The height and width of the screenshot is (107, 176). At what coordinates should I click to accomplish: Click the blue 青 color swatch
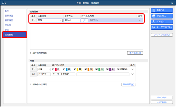(68, 69)
